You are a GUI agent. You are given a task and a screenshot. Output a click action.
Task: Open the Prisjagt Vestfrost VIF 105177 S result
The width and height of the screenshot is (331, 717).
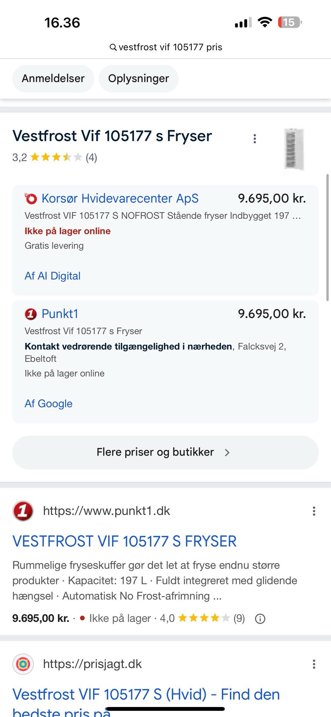pos(146,695)
